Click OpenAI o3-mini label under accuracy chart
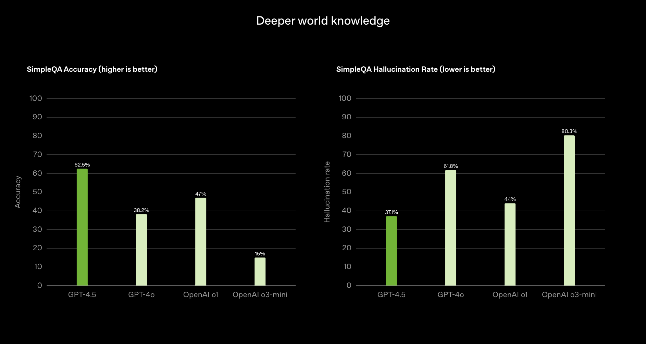Image resolution: width=646 pixels, height=344 pixels. click(260, 295)
